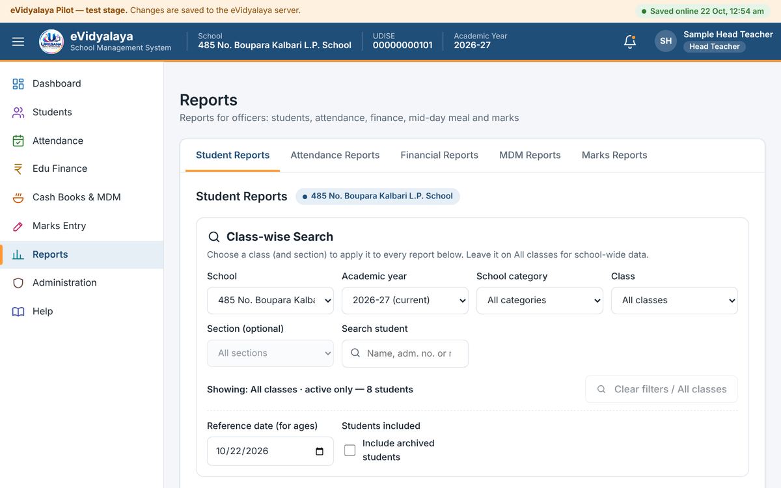Click the Search student input field
Image resolution: width=781 pixels, height=488 pixels.
405,353
